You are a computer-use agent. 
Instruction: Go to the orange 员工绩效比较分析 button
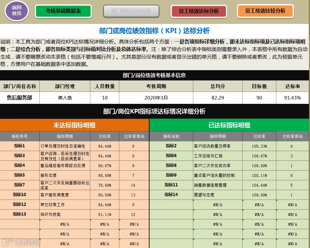[265, 11]
